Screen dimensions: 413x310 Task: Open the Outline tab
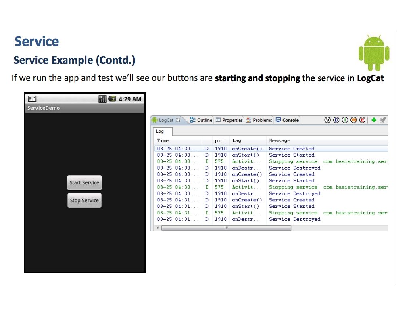coord(201,120)
